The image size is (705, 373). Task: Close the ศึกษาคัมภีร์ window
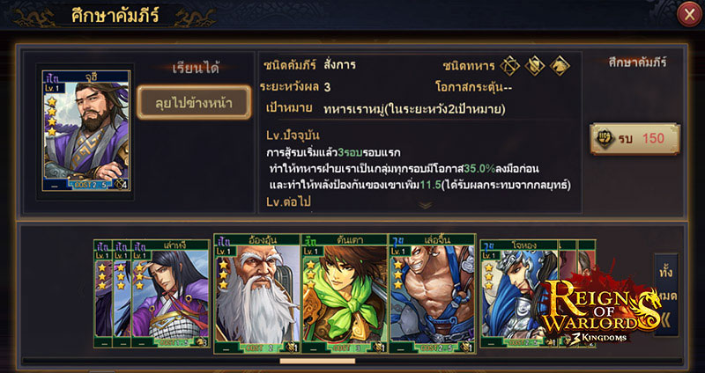click(x=689, y=15)
